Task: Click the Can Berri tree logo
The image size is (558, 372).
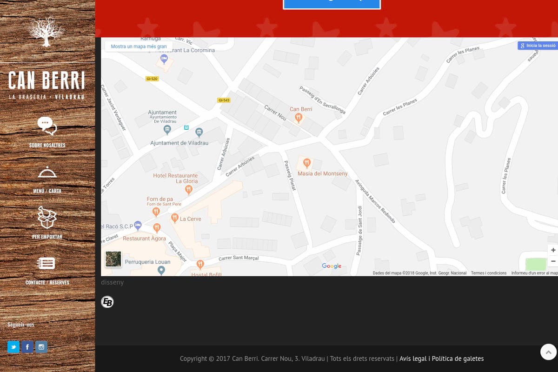Action: [x=46, y=32]
